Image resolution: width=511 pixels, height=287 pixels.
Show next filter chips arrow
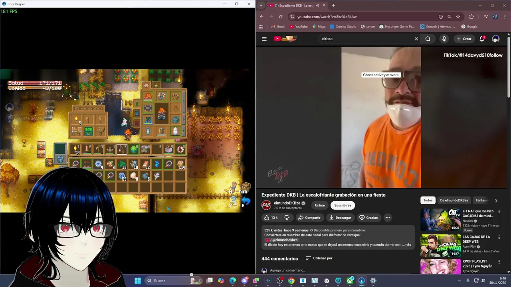(496, 201)
